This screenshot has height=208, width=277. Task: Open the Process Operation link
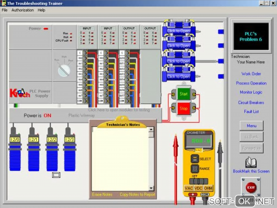(x=251, y=83)
